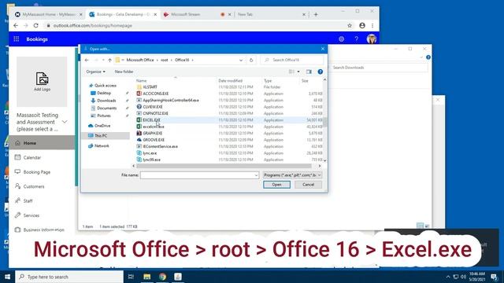The image size is (504, 283).
Task: Open Quick access in navigation pane
Action: (x=102, y=86)
